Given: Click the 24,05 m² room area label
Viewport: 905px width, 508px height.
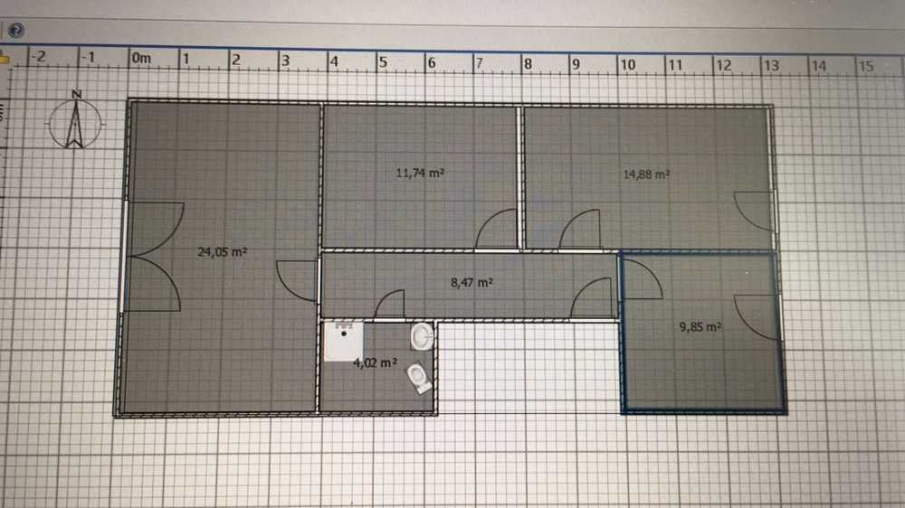Looking at the screenshot, I should click(223, 252).
